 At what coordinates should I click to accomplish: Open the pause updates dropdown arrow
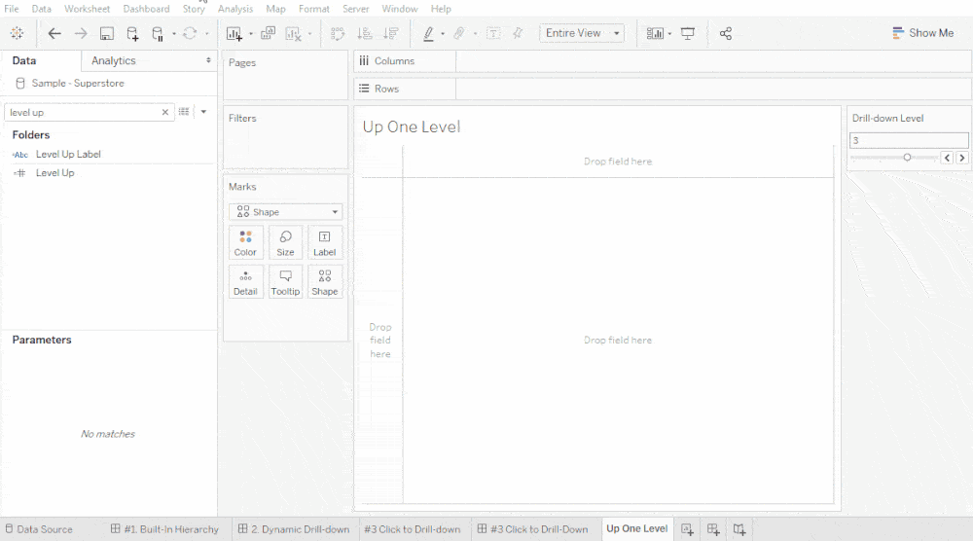pos(174,34)
